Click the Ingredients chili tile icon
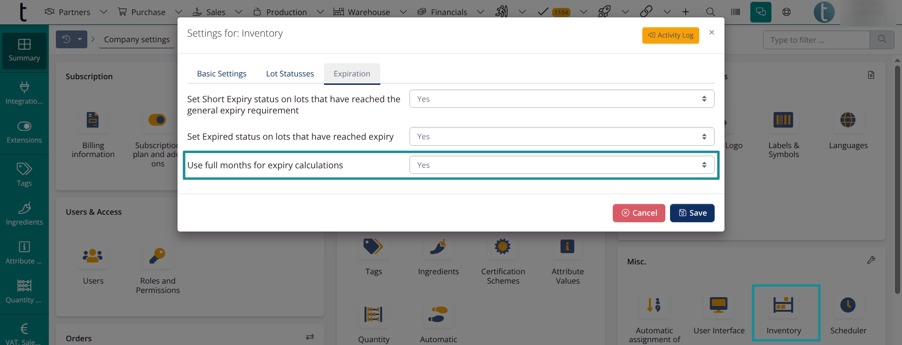902x345 pixels. click(x=438, y=246)
